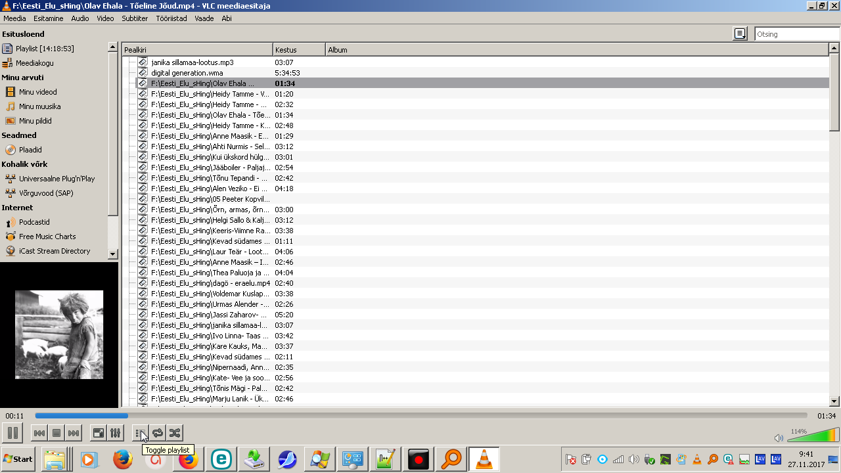This screenshot has width=841, height=473.
Task: Toggle random shuffle playback
Action: click(x=175, y=433)
